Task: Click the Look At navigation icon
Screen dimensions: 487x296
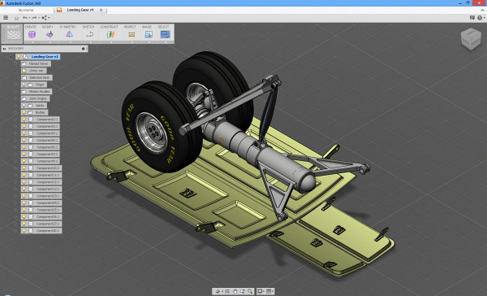Action: 227,291
